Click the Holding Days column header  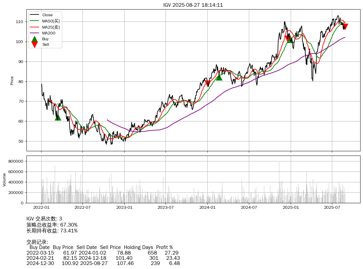click(x=139, y=247)
